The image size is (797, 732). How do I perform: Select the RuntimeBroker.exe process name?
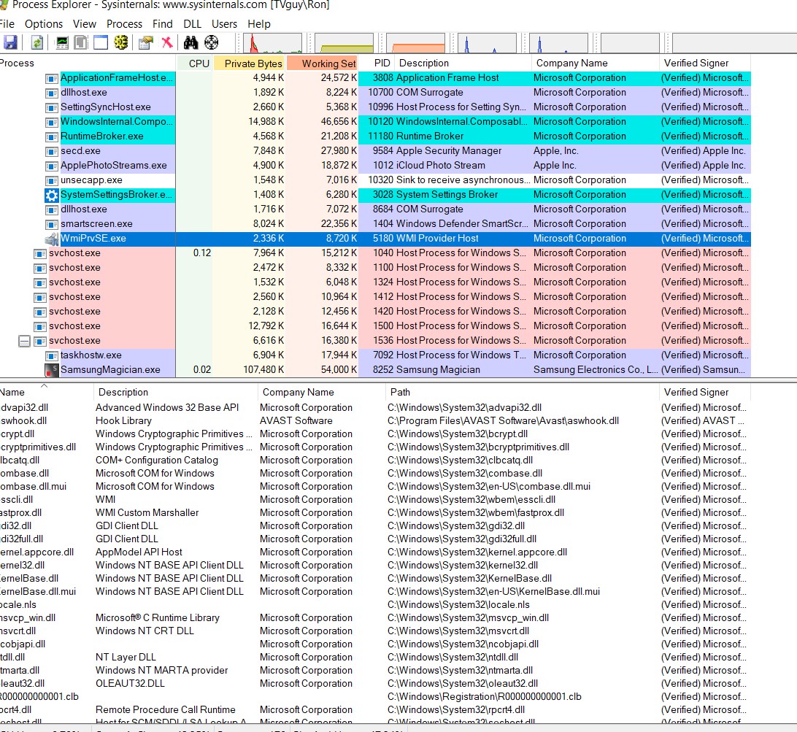[x=102, y=136]
